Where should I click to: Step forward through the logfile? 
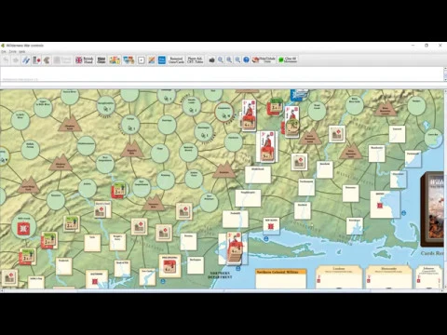tap(16, 60)
